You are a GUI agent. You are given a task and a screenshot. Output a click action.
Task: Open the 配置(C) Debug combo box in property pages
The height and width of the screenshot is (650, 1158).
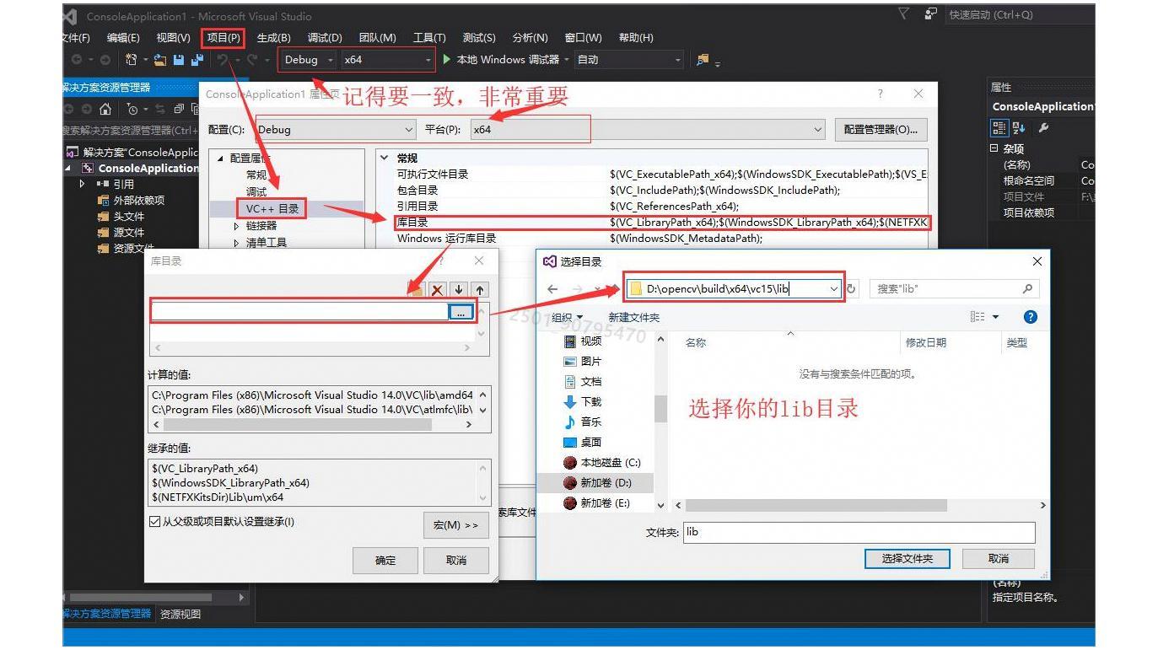[336, 130]
